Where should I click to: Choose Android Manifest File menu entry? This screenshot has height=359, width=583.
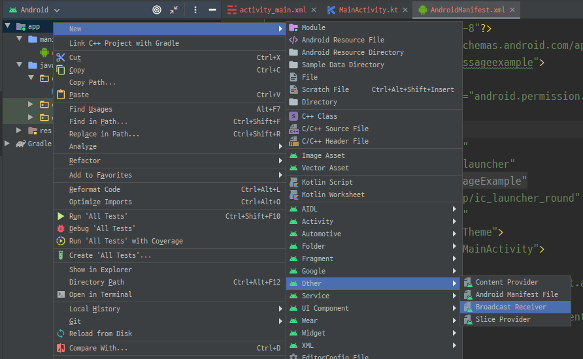pos(515,294)
